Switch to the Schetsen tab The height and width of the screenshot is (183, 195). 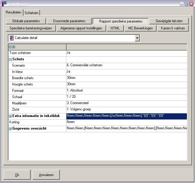point(32,13)
